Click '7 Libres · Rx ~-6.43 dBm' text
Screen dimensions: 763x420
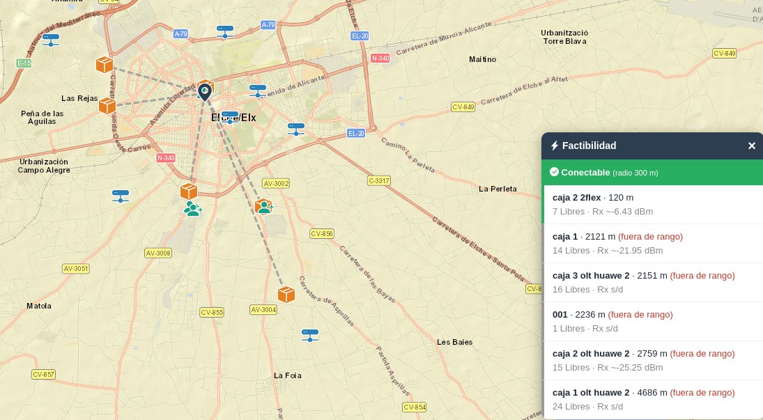coord(603,212)
